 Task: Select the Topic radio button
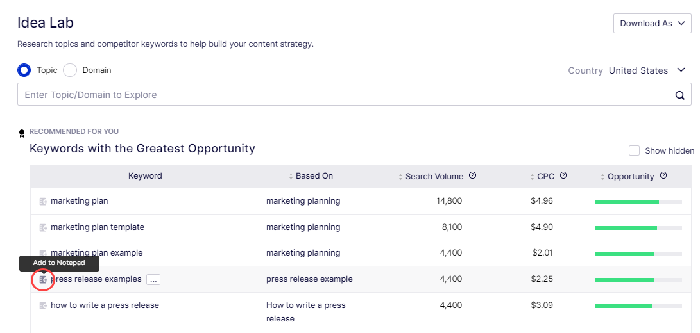[24, 70]
